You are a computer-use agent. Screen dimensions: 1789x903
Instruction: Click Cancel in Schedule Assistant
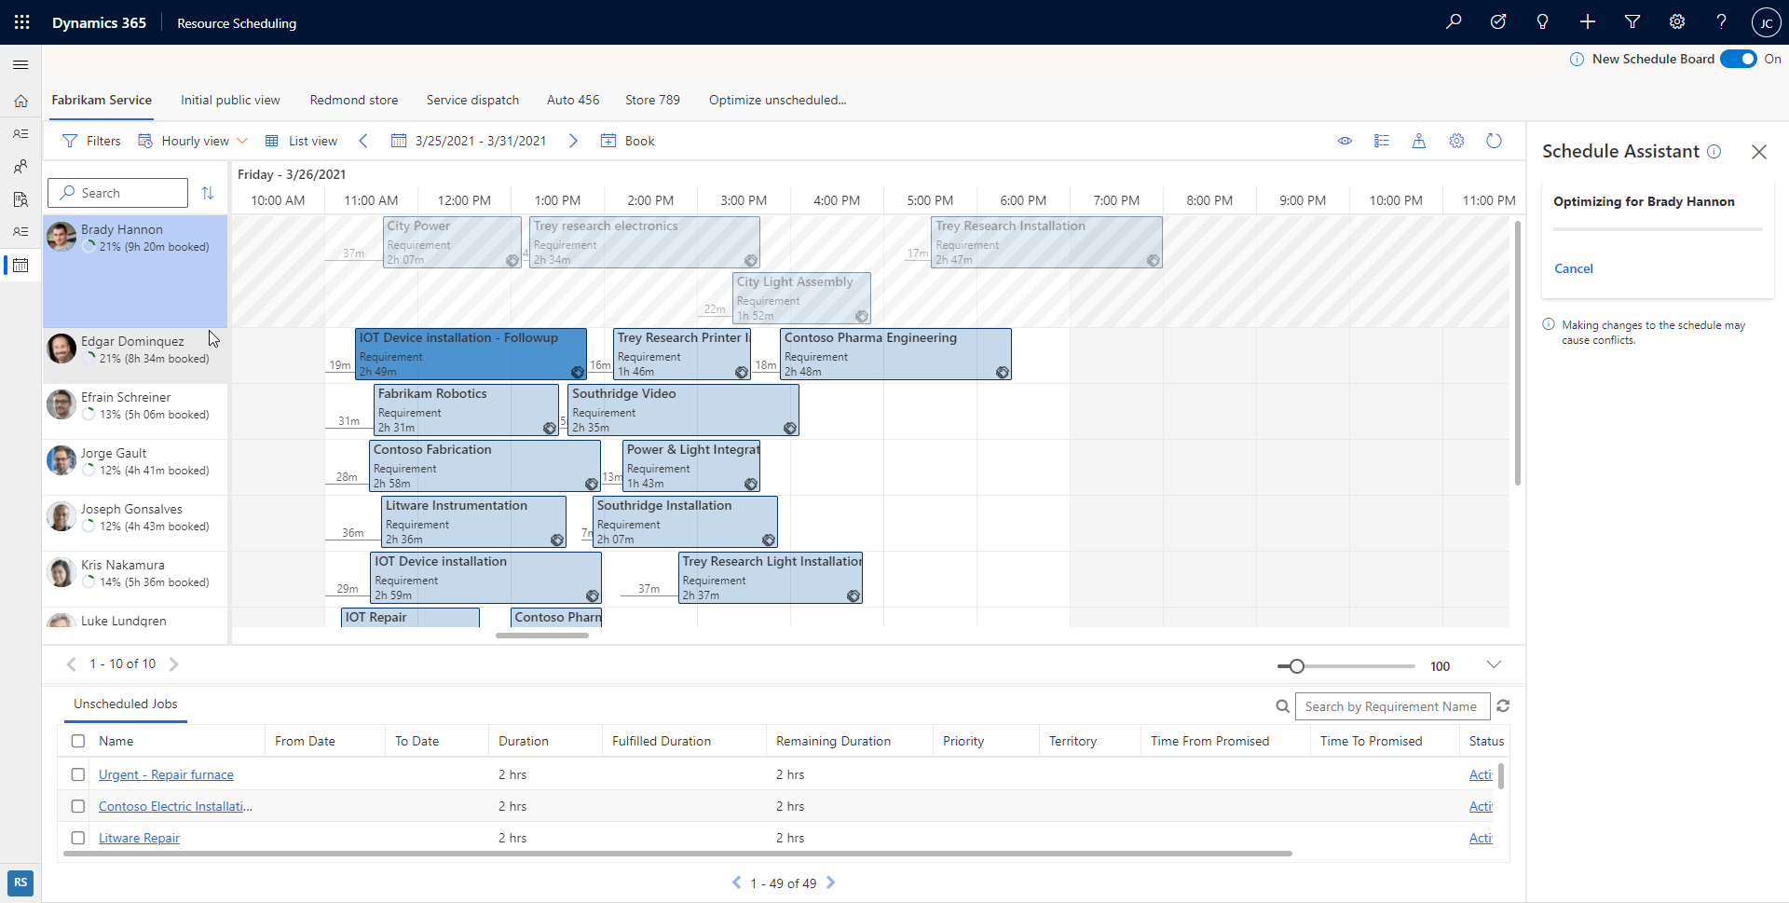coord(1574,268)
